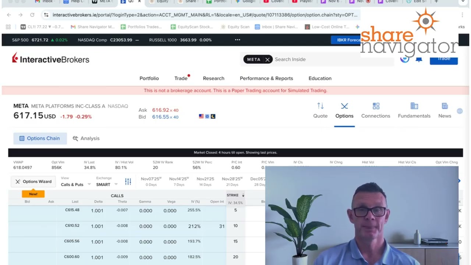Click the market flags session icons
The height and width of the screenshot is (265, 471).
pyautogui.click(x=207, y=116)
